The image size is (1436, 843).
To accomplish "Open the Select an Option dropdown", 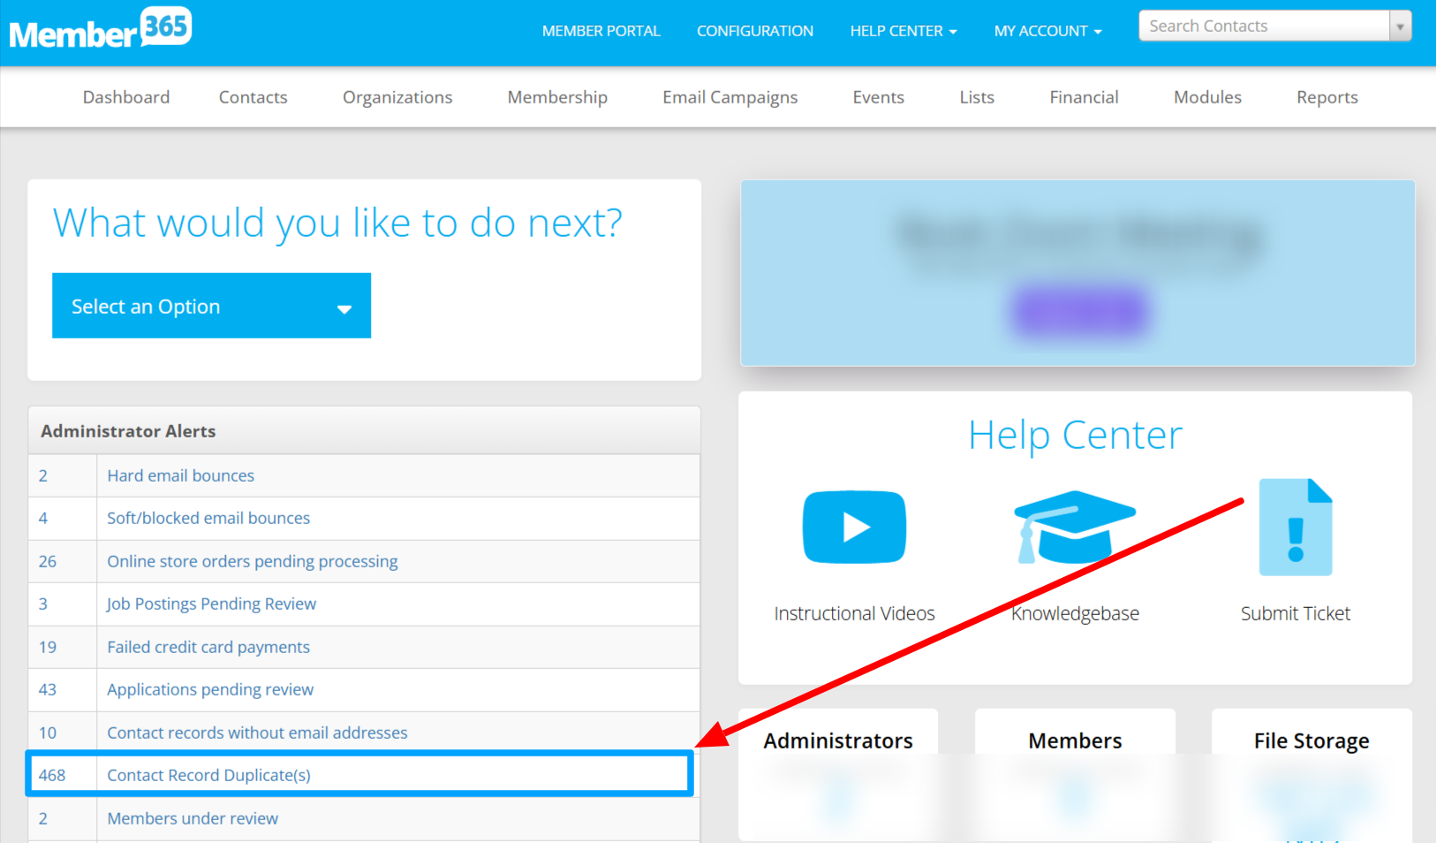I will tap(211, 306).
